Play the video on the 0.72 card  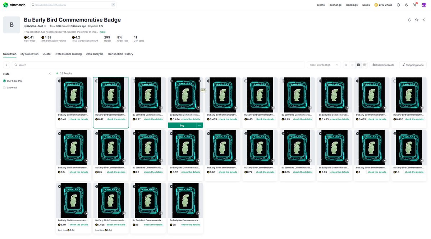click(x=273, y=161)
